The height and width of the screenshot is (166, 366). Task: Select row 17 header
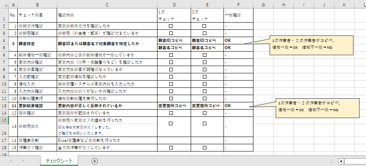tap(4, 140)
